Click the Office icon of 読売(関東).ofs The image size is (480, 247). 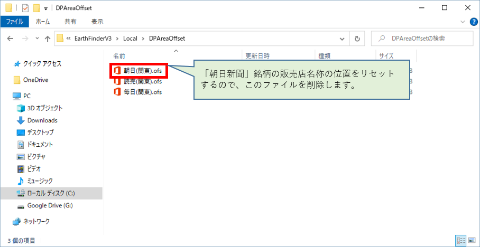117,81
